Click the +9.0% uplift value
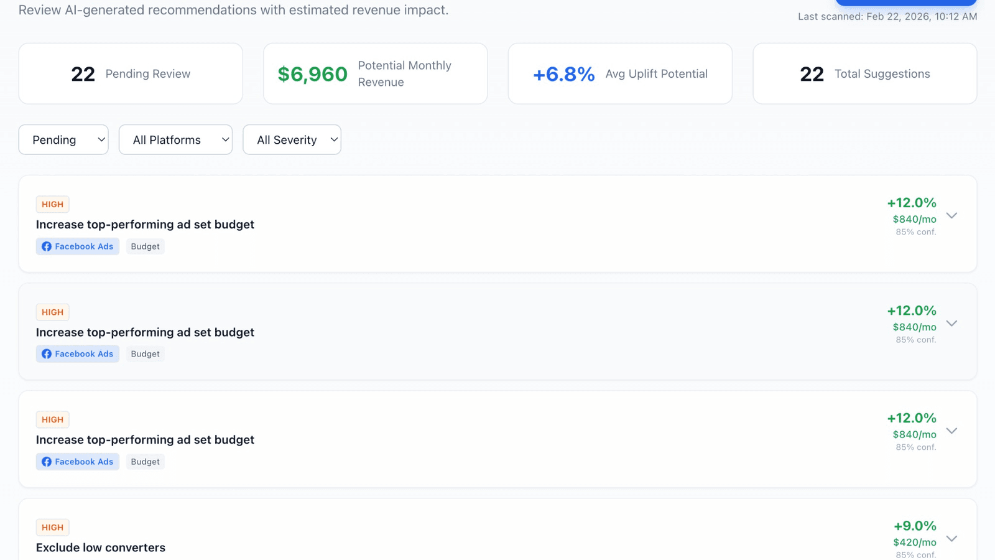The height and width of the screenshot is (560, 995). coord(915,526)
